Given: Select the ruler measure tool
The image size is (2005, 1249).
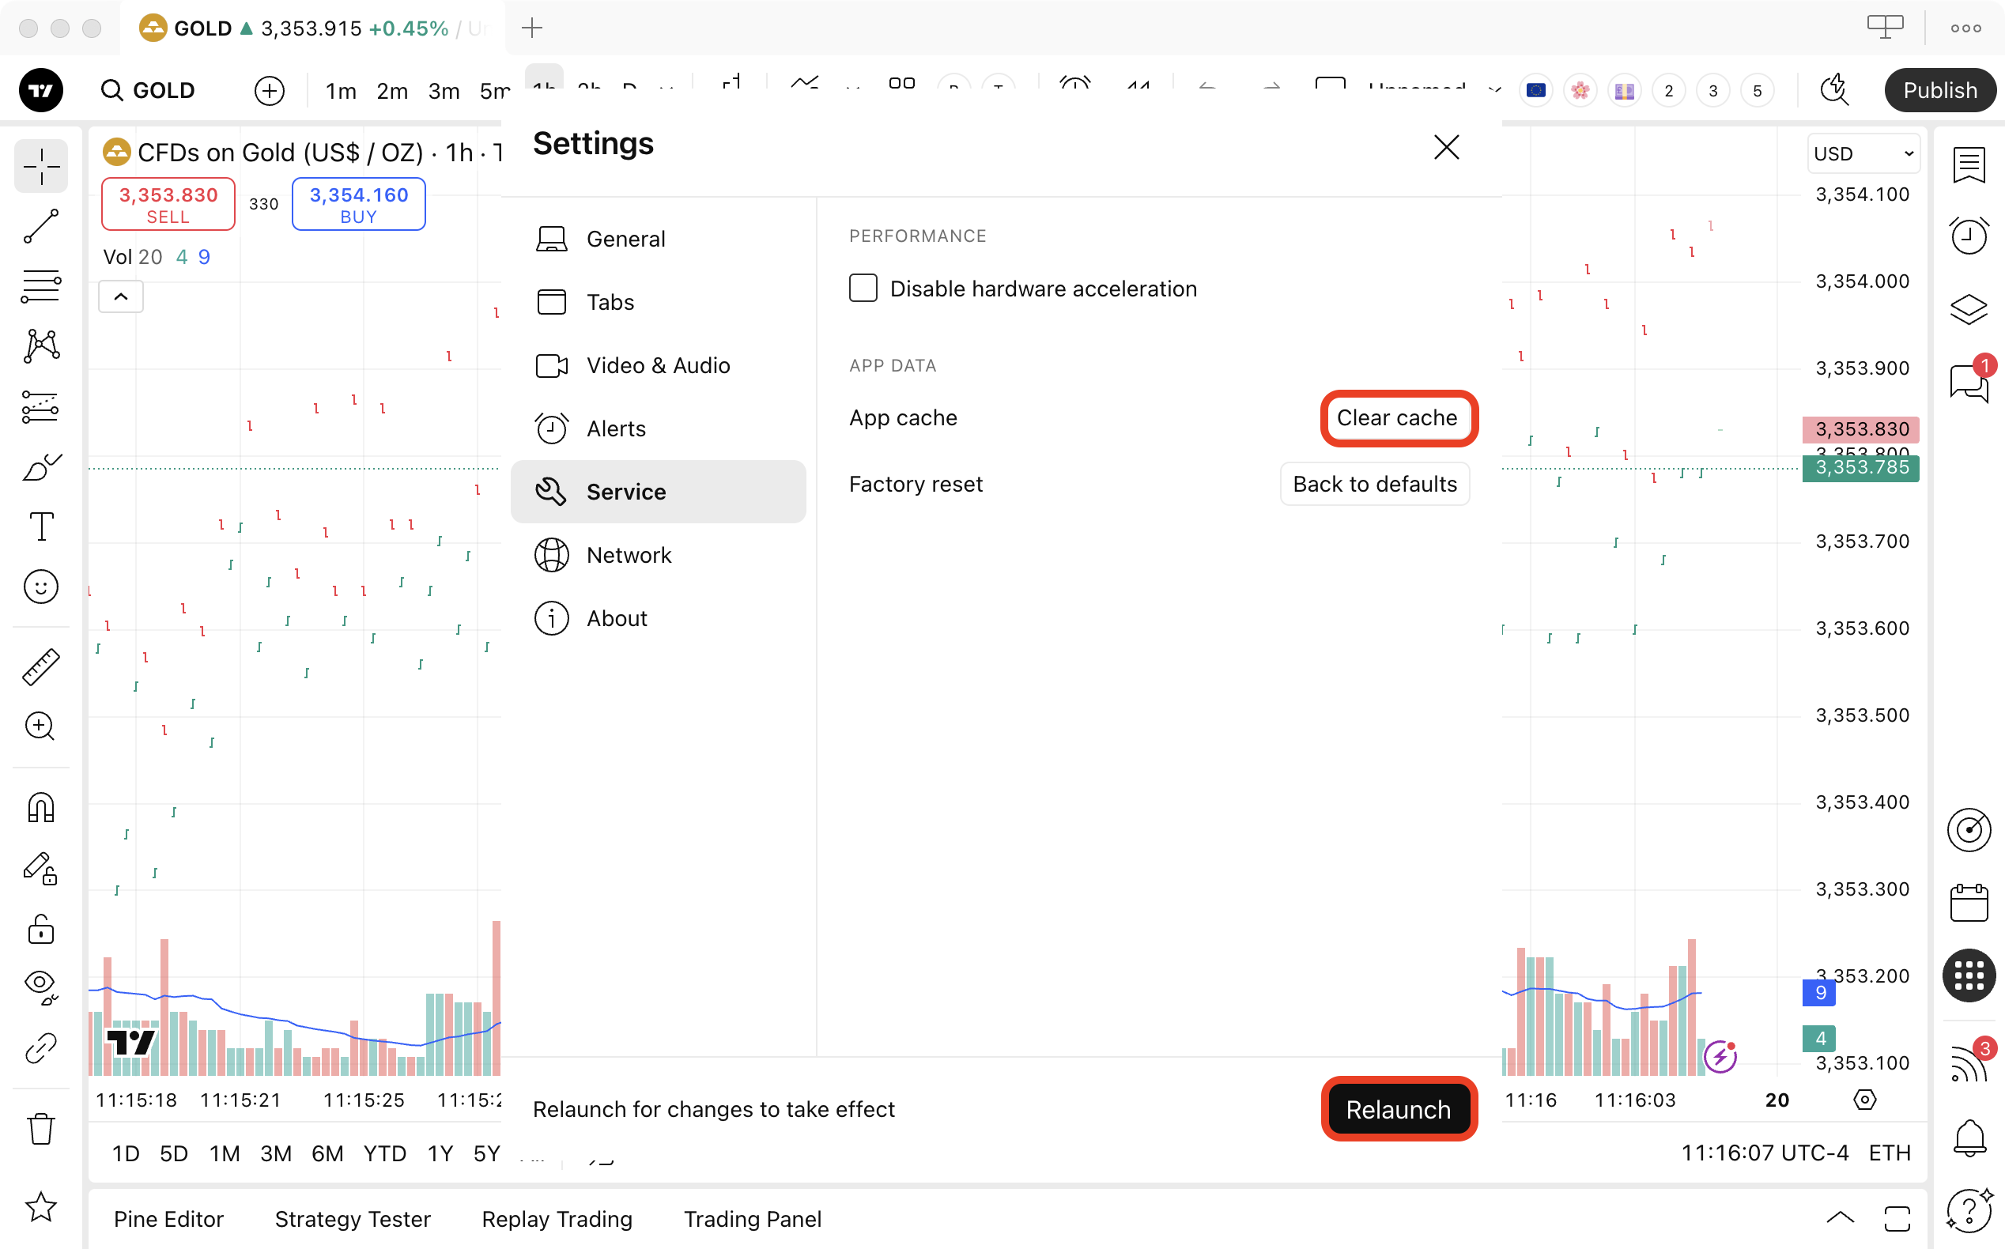Looking at the screenshot, I should [x=40, y=666].
